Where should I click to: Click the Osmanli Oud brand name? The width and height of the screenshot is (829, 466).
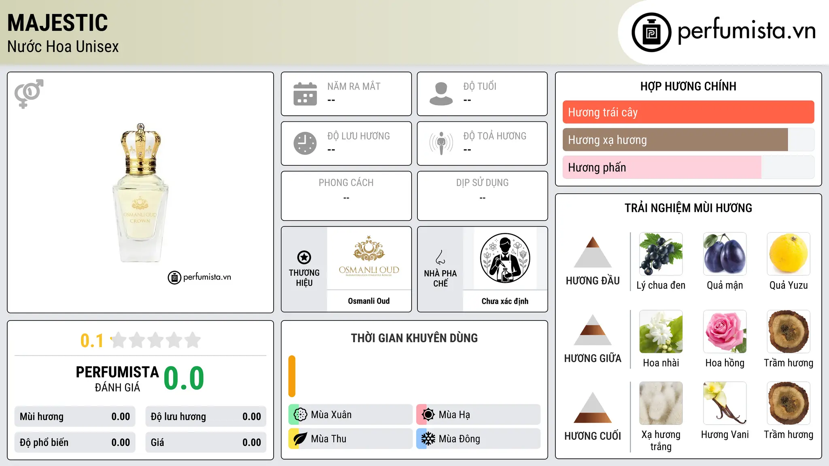[x=369, y=301]
